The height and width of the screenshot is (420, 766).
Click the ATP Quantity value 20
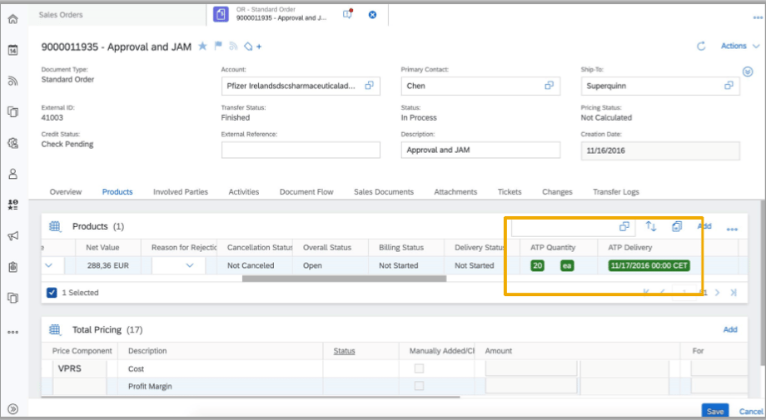537,265
